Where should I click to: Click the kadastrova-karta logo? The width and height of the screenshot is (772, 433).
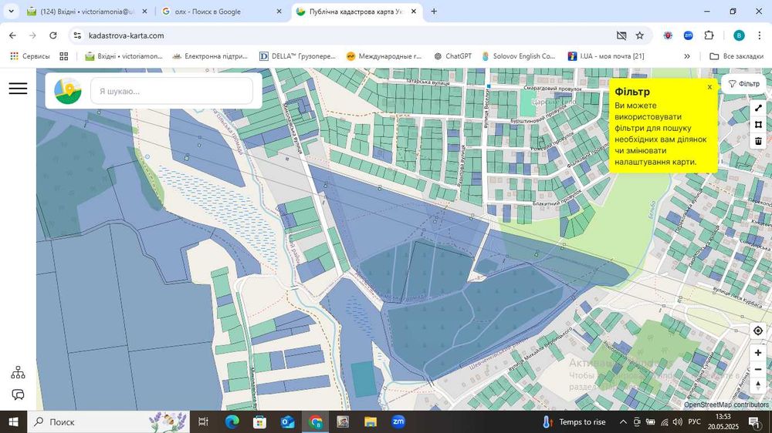[68, 91]
